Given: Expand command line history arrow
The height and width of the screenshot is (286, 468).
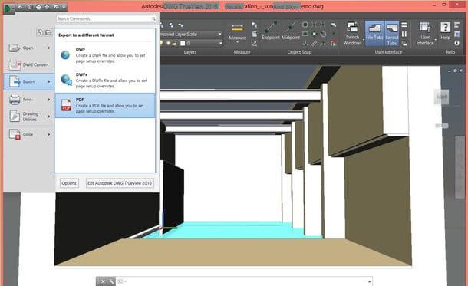Looking at the screenshot, I should tap(370, 281).
